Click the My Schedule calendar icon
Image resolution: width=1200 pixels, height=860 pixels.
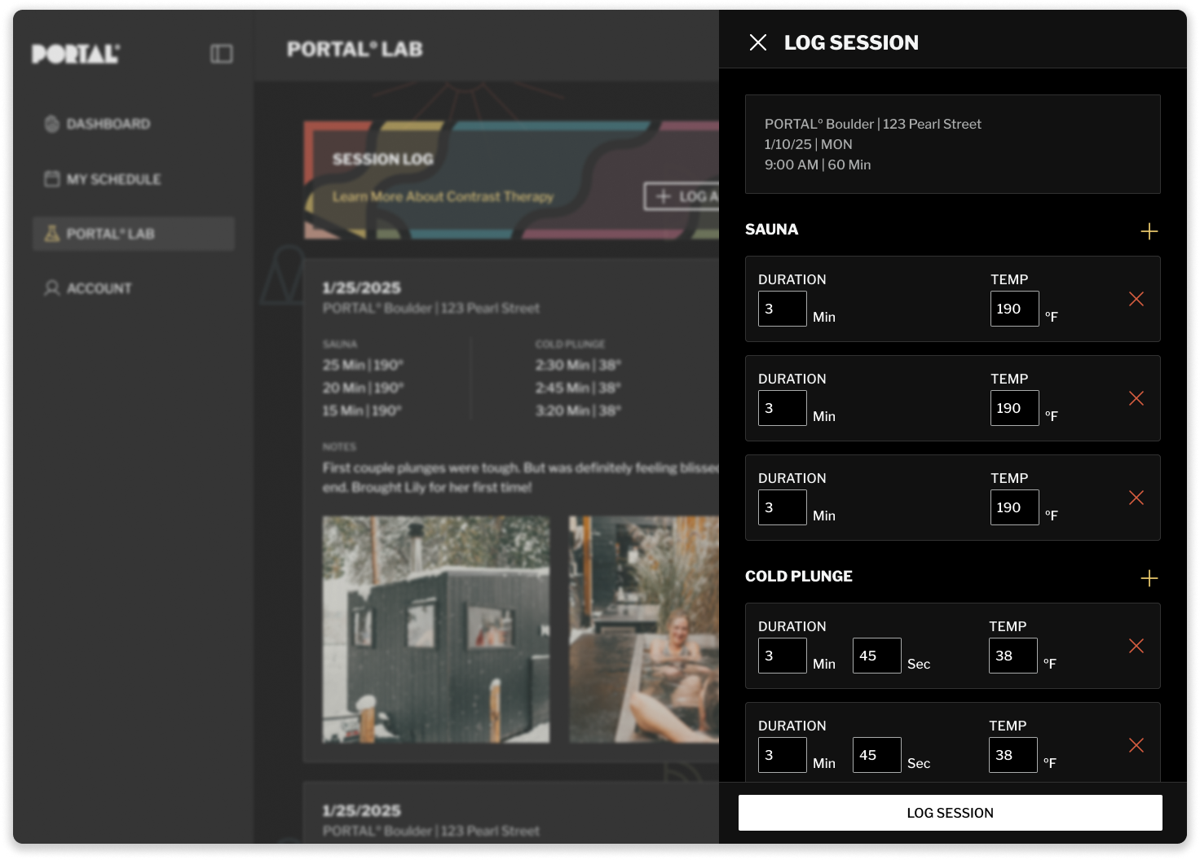52,178
